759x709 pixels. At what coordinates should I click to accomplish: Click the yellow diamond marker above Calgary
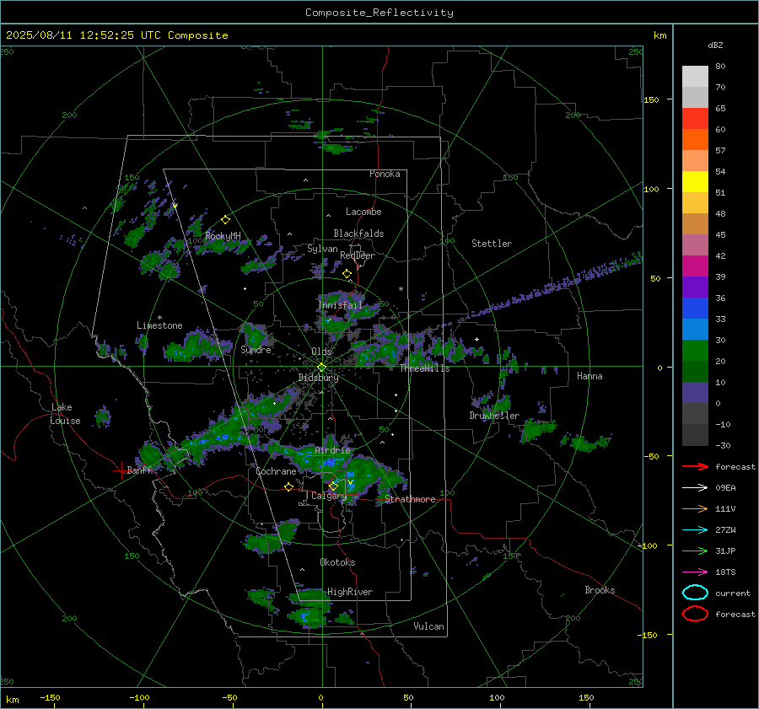pyautogui.click(x=333, y=486)
